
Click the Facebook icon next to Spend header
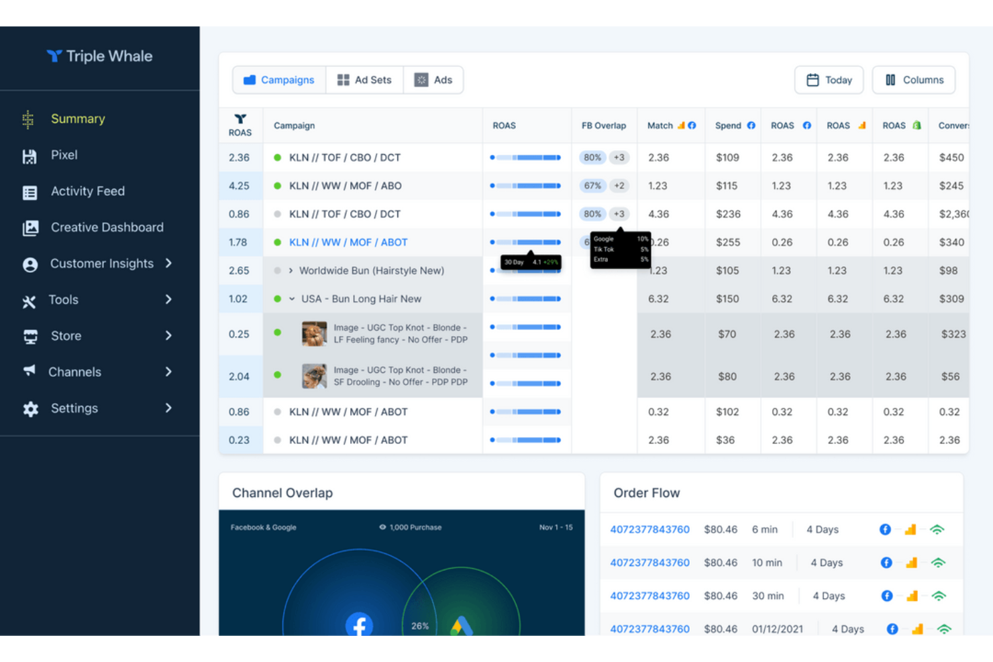click(751, 125)
